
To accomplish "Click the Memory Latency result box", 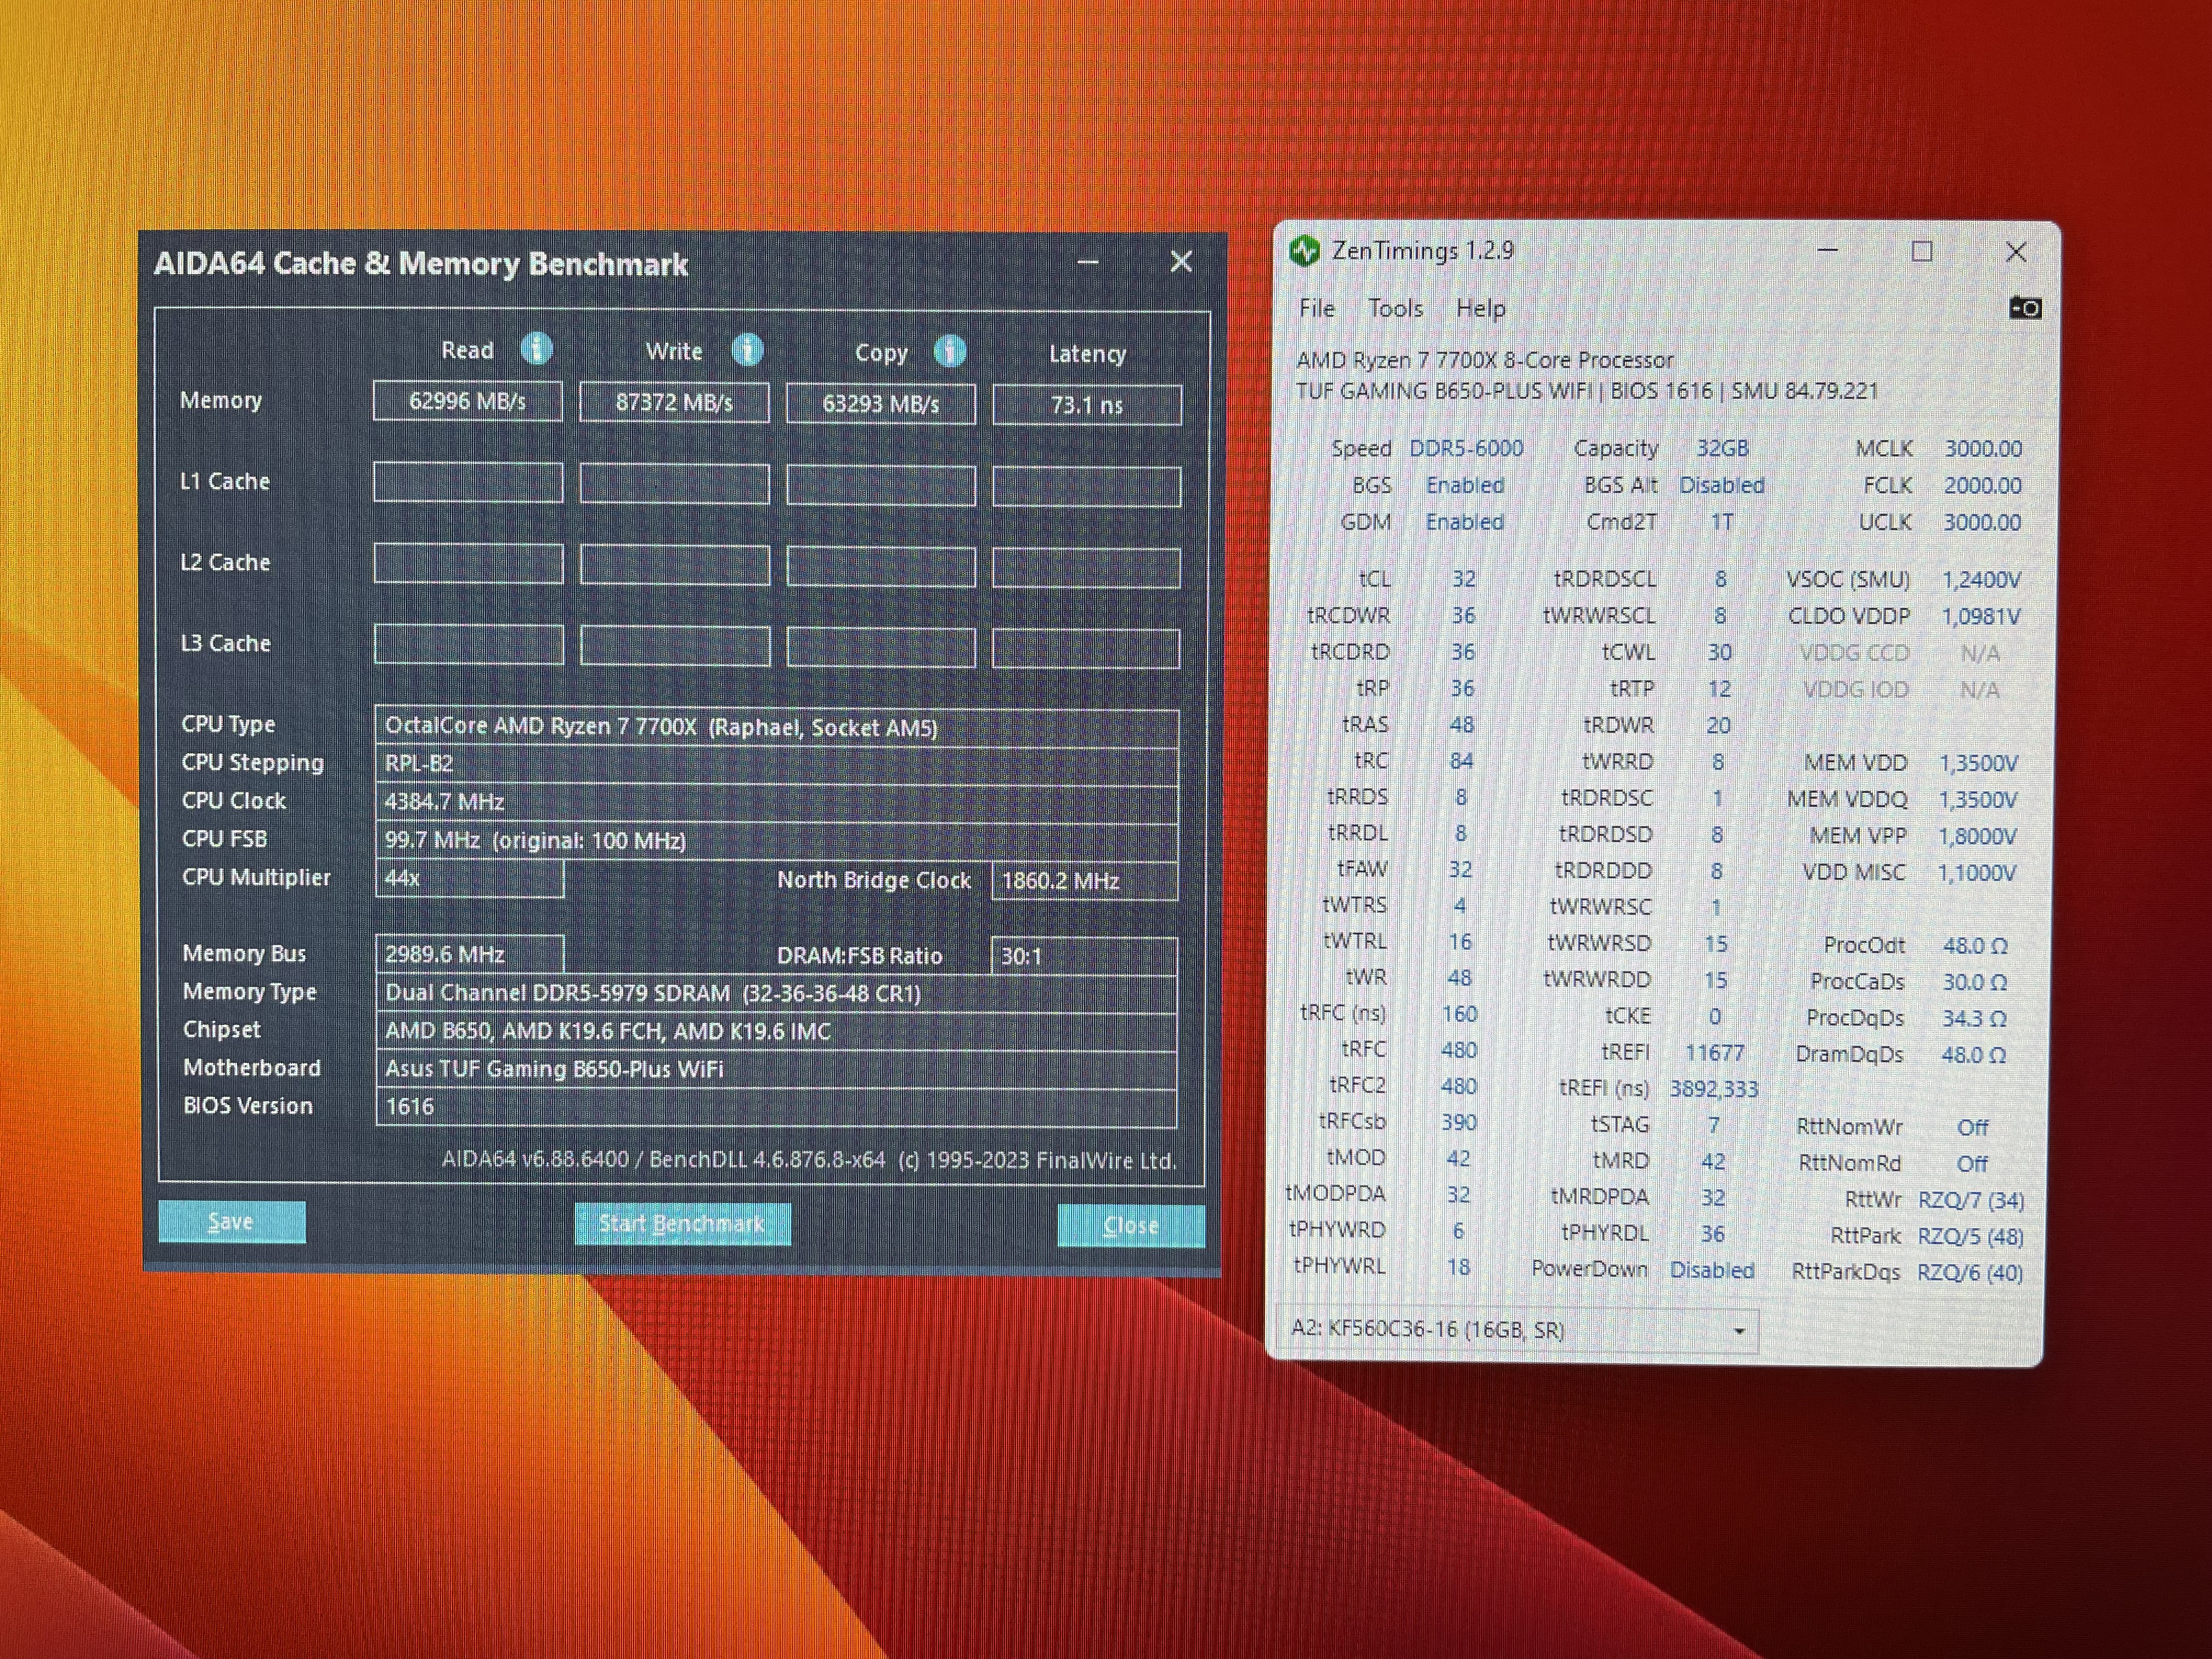I will coord(1086,405).
